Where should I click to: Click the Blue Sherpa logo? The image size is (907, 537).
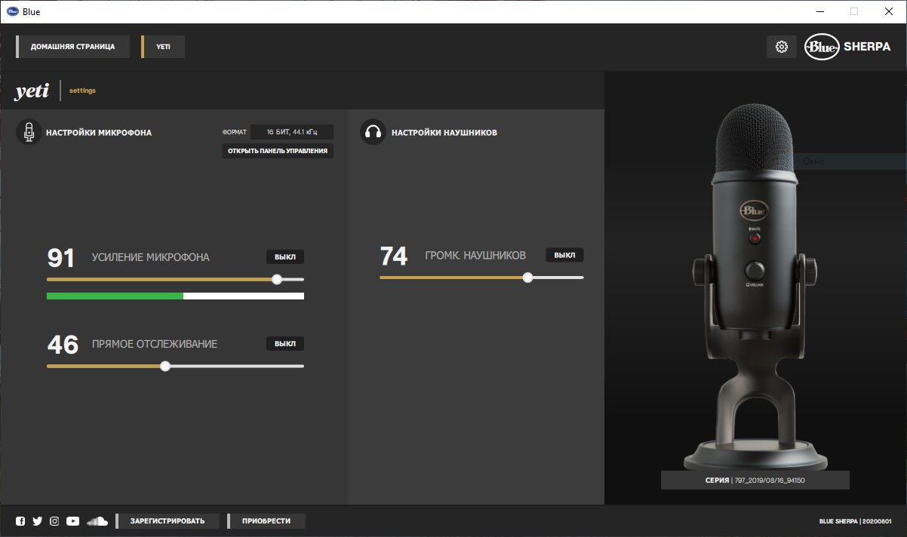(848, 47)
